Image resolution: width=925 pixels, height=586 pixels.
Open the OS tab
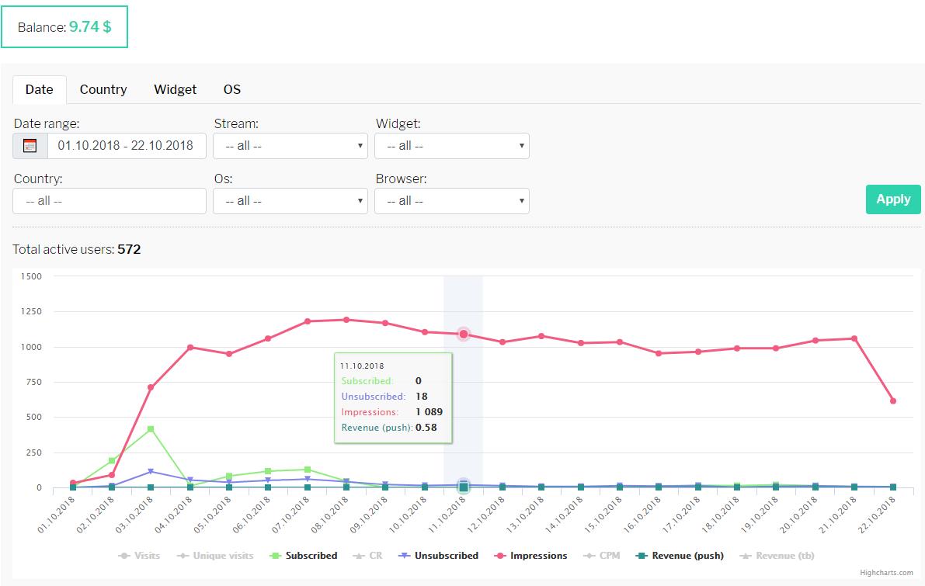pos(232,89)
